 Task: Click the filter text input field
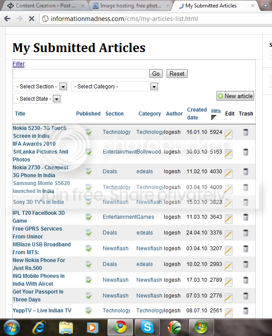(80, 73)
